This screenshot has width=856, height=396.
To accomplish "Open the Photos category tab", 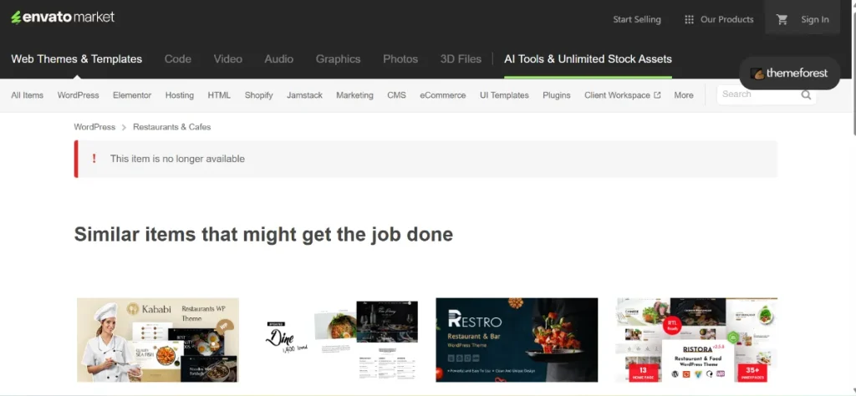I will [400, 59].
